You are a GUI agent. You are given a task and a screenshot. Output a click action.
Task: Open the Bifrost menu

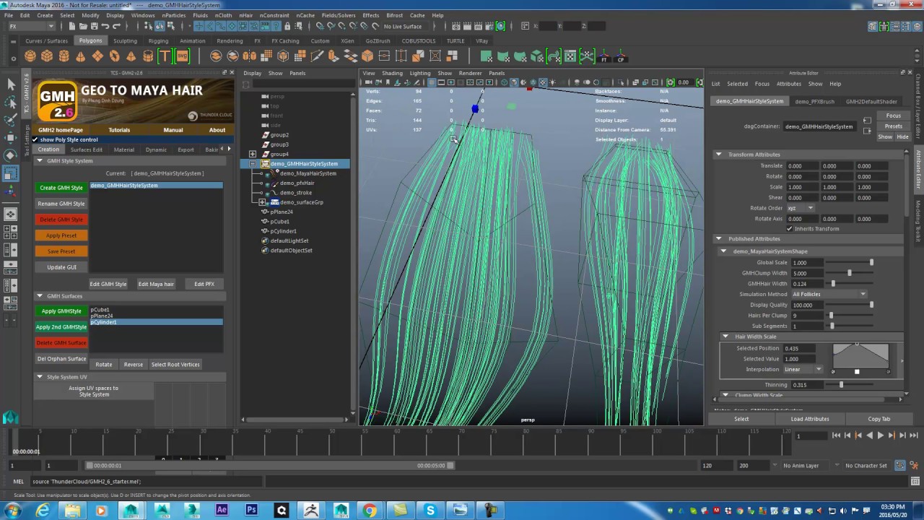point(394,15)
